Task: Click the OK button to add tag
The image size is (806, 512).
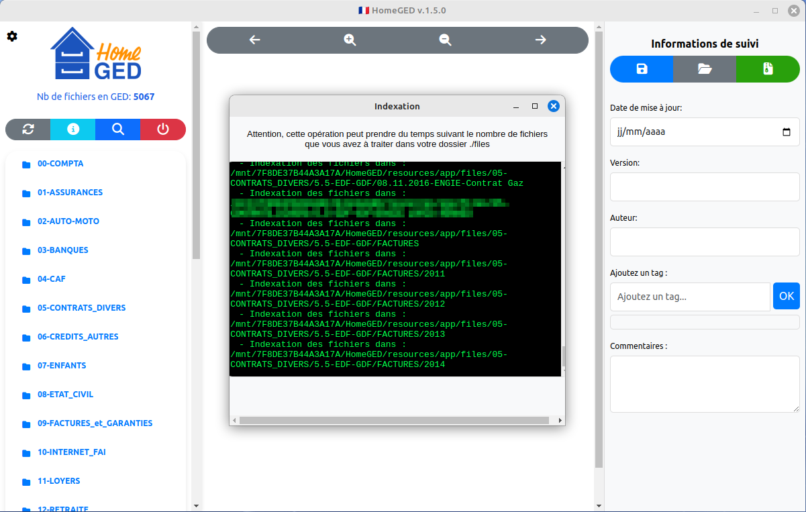Action: click(786, 296)
